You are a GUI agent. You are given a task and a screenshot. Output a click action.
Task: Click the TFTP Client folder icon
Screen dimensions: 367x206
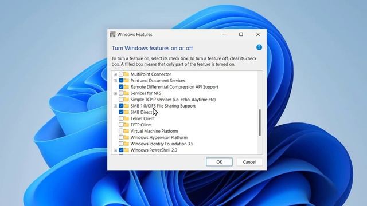coord(126,125)
